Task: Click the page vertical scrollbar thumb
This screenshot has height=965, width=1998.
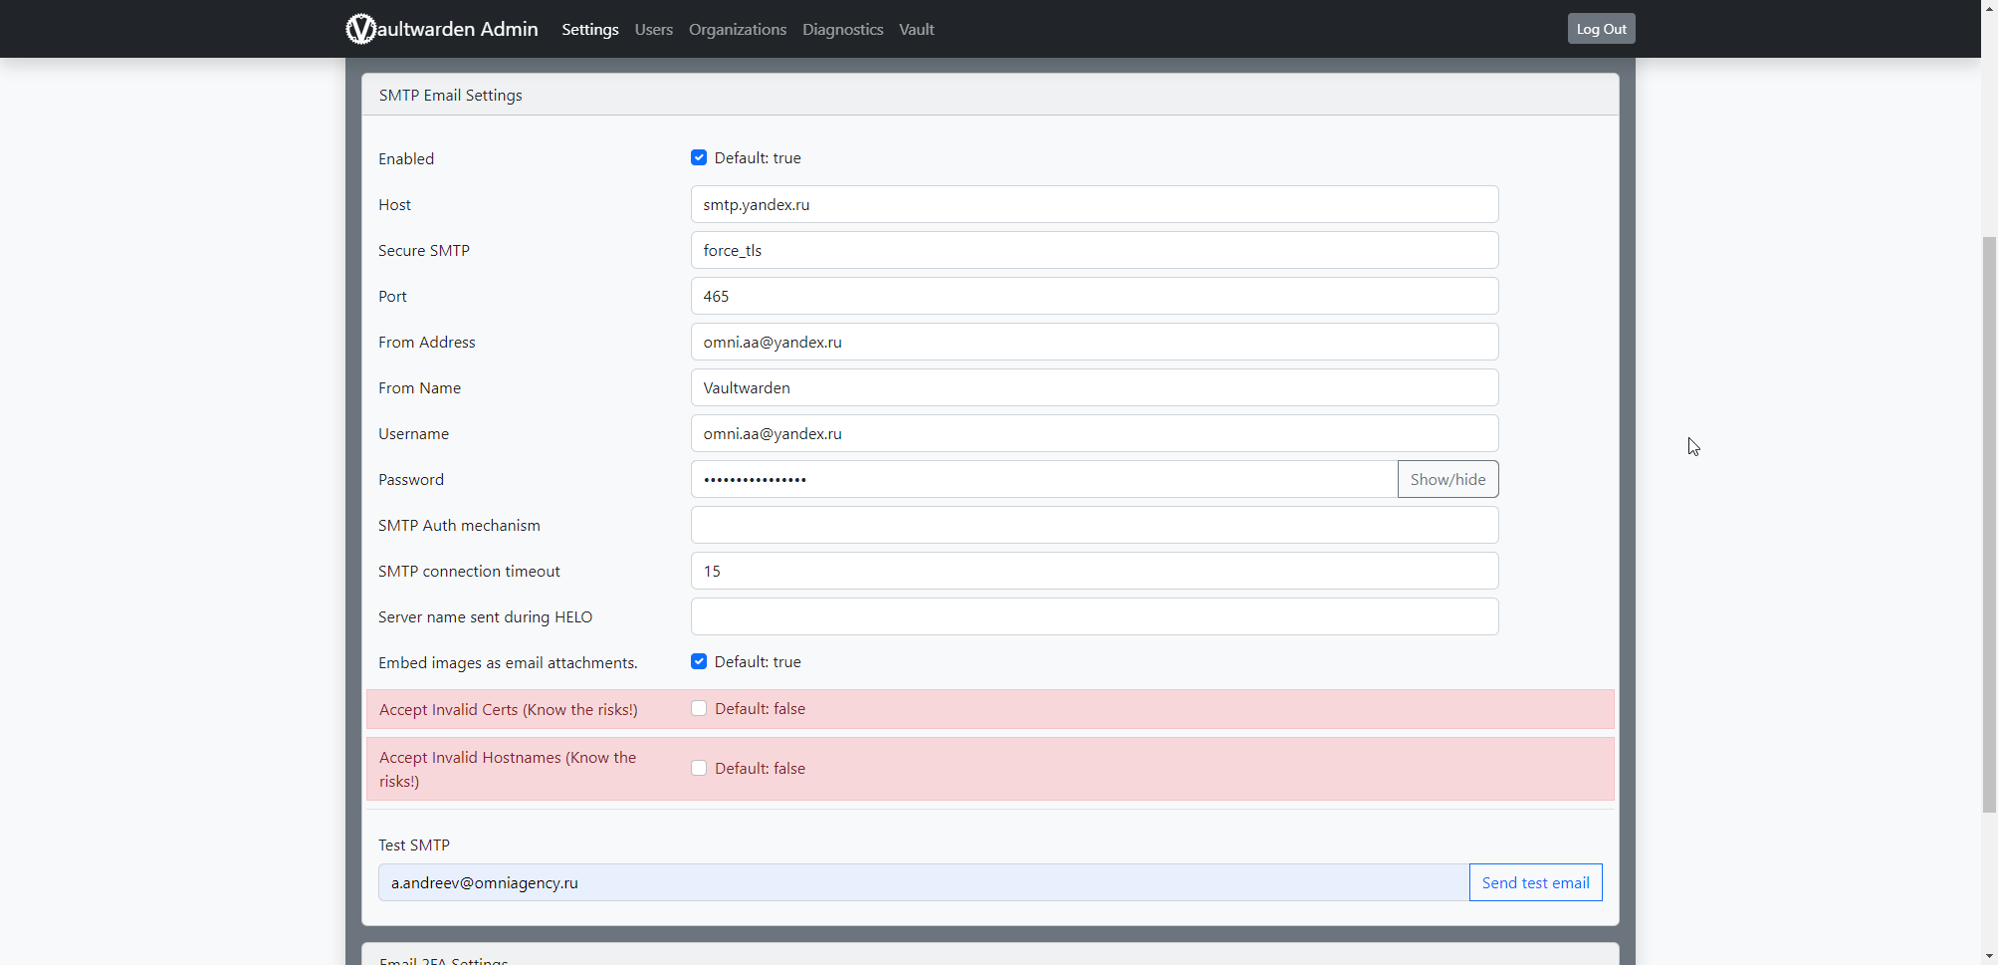Action: click(1989, 525)
